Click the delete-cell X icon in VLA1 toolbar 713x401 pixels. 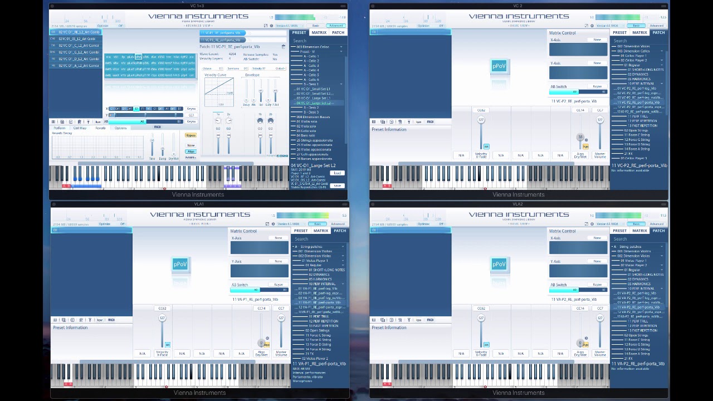(x=72, y=320)
